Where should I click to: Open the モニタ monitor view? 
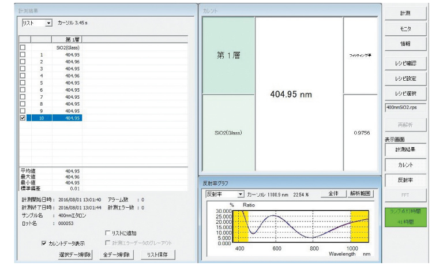406,28
